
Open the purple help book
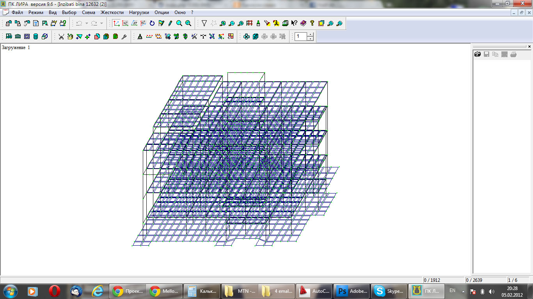[303, 23]
